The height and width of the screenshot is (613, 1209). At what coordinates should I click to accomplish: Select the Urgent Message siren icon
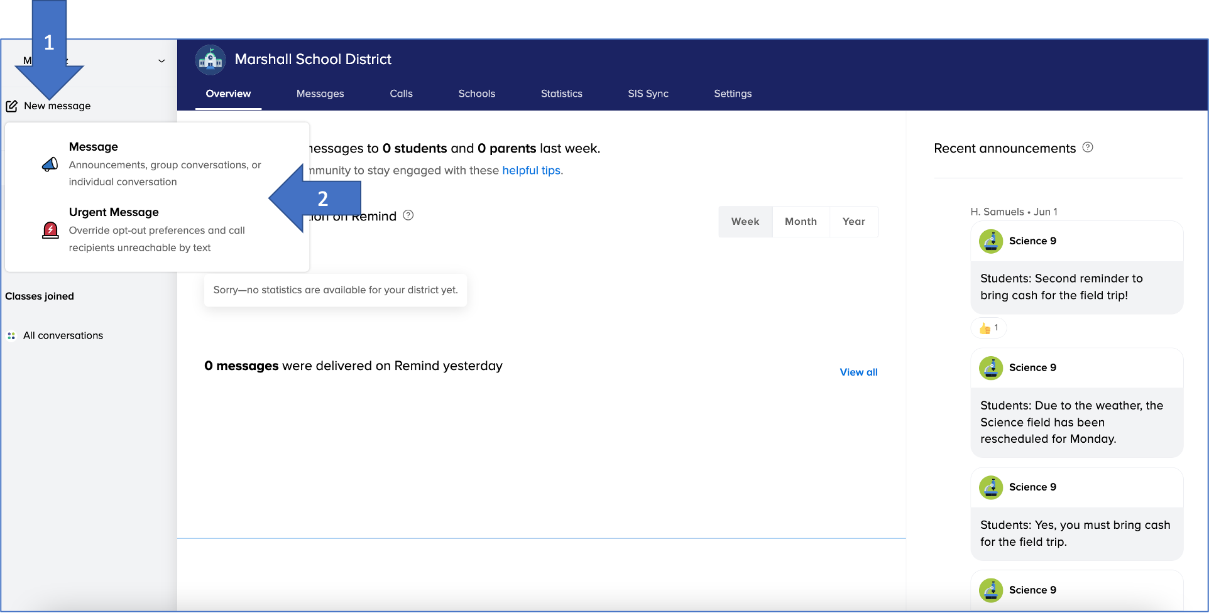click(50, 231)
